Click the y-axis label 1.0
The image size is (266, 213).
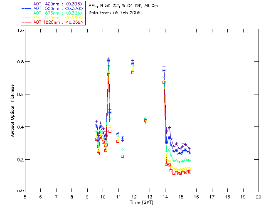(x=20, y=30)
